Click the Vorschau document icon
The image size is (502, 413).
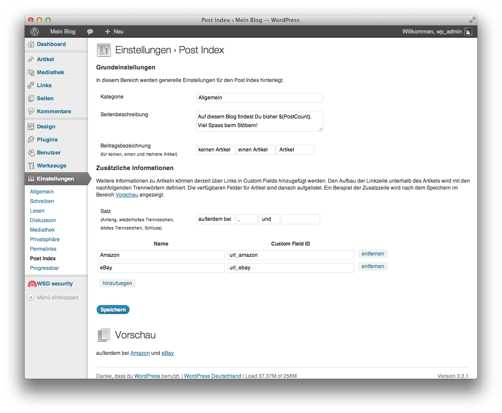(104, 335)
